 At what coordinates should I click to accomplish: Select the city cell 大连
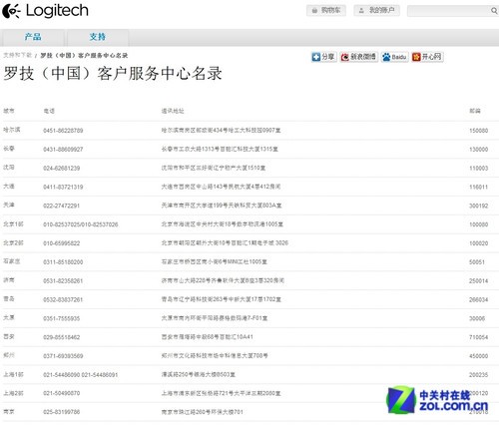pos(9,187)
